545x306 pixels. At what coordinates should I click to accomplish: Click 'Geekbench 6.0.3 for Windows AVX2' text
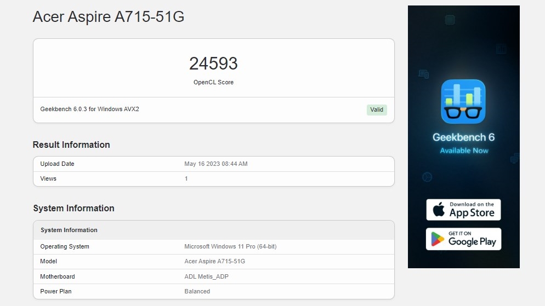[x=90, y=109]
